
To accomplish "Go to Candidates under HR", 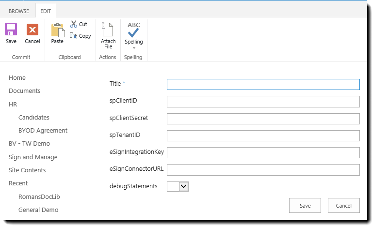I will point(33,118).
